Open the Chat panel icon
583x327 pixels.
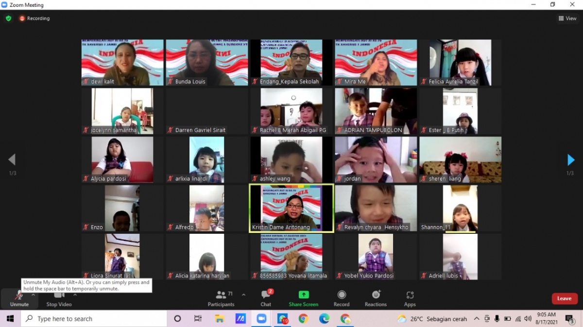coord(266,298)
